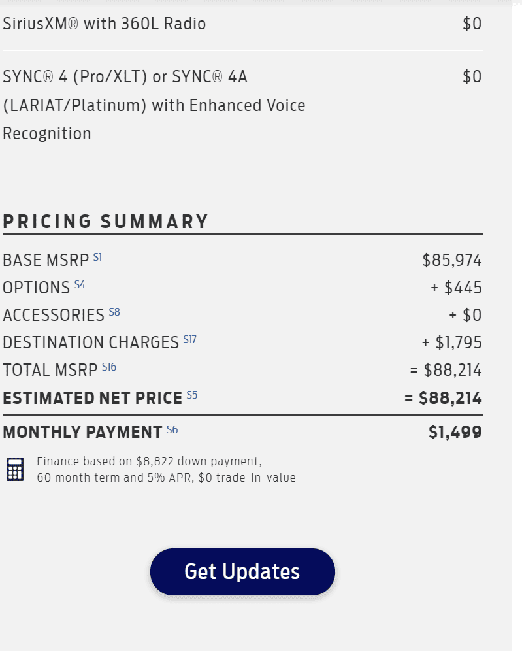
Task: Click the finance terms text with down payment
Action: click(166, 469)
